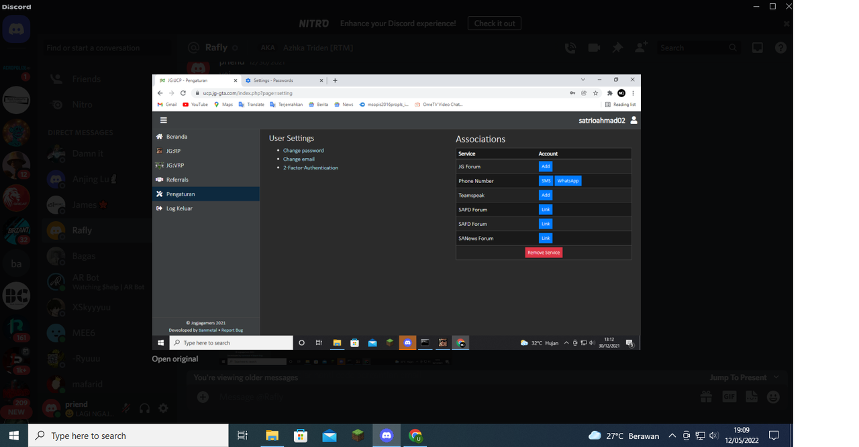Open the BRIZANT server with 32 badge

(x=16, y=230)
